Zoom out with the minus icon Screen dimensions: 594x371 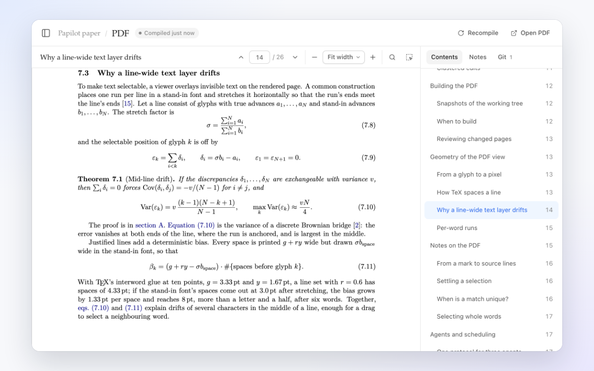[314, 57]
